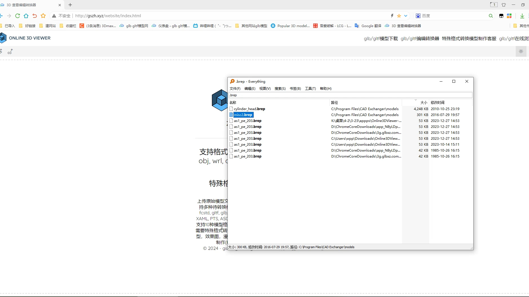529x297 pixels.
Task: Sort by the 修改时间 column header
Action: (451, 102)
